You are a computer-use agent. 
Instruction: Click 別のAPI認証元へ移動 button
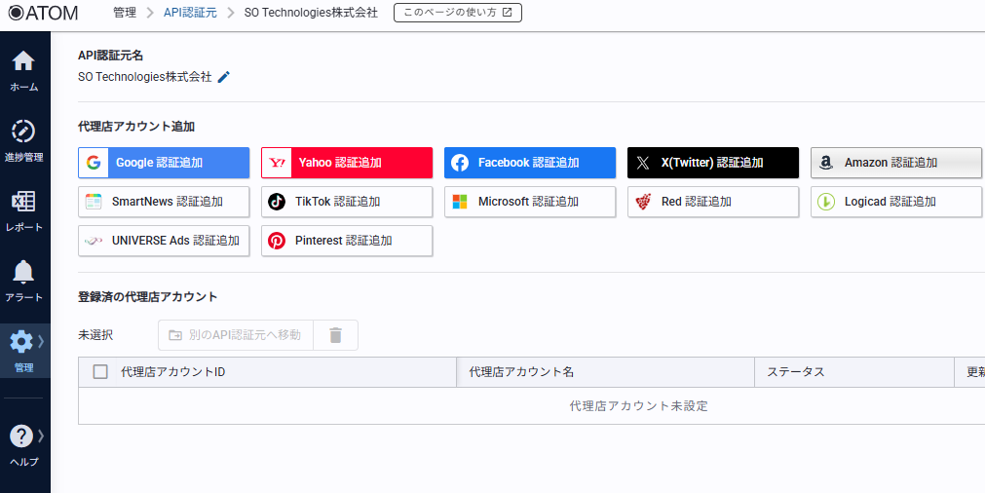[x=236, y=335]
